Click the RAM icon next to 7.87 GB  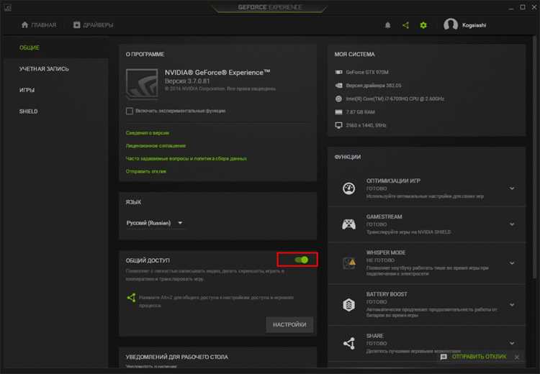coord(338,111)
